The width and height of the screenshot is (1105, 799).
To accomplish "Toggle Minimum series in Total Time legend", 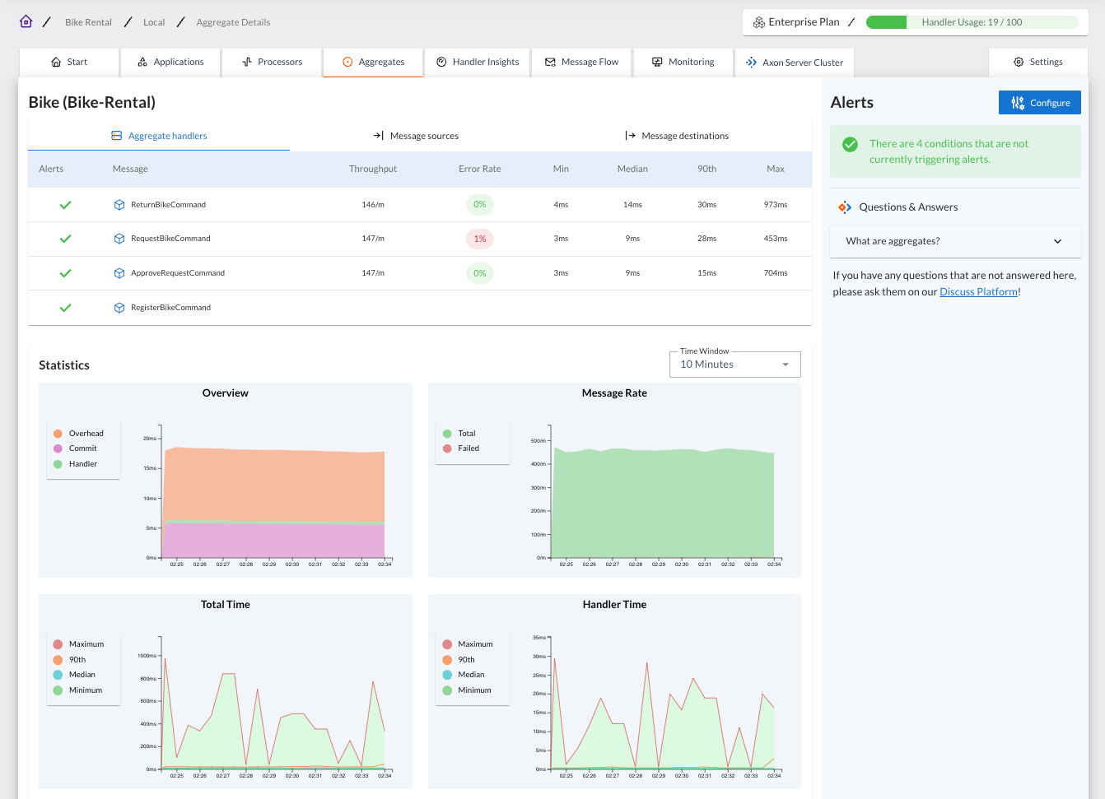I will [78, 690].
